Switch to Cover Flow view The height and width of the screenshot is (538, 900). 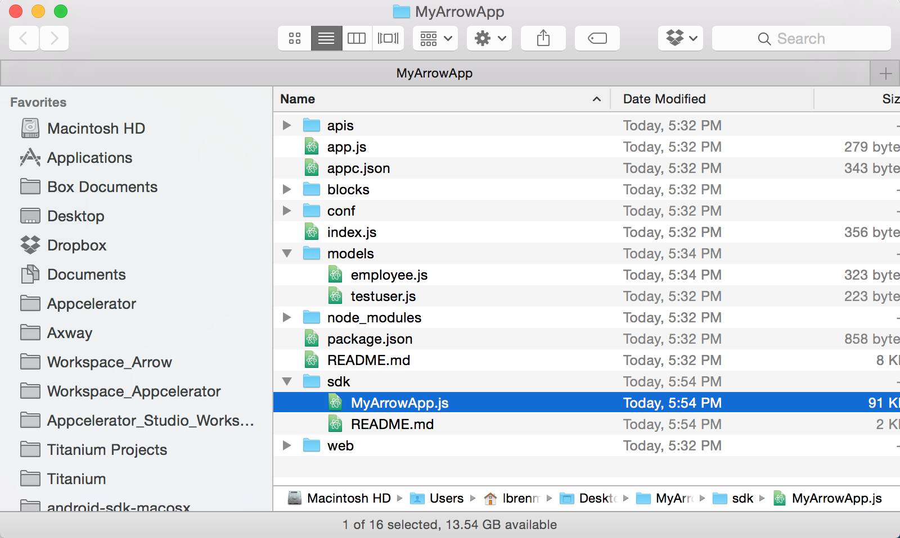tap(388, 38)
